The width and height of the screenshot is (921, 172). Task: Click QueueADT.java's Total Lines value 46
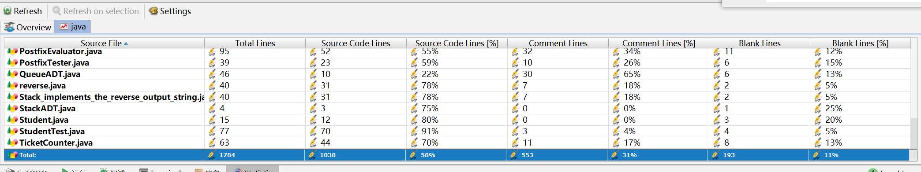[x=224, y=74]
